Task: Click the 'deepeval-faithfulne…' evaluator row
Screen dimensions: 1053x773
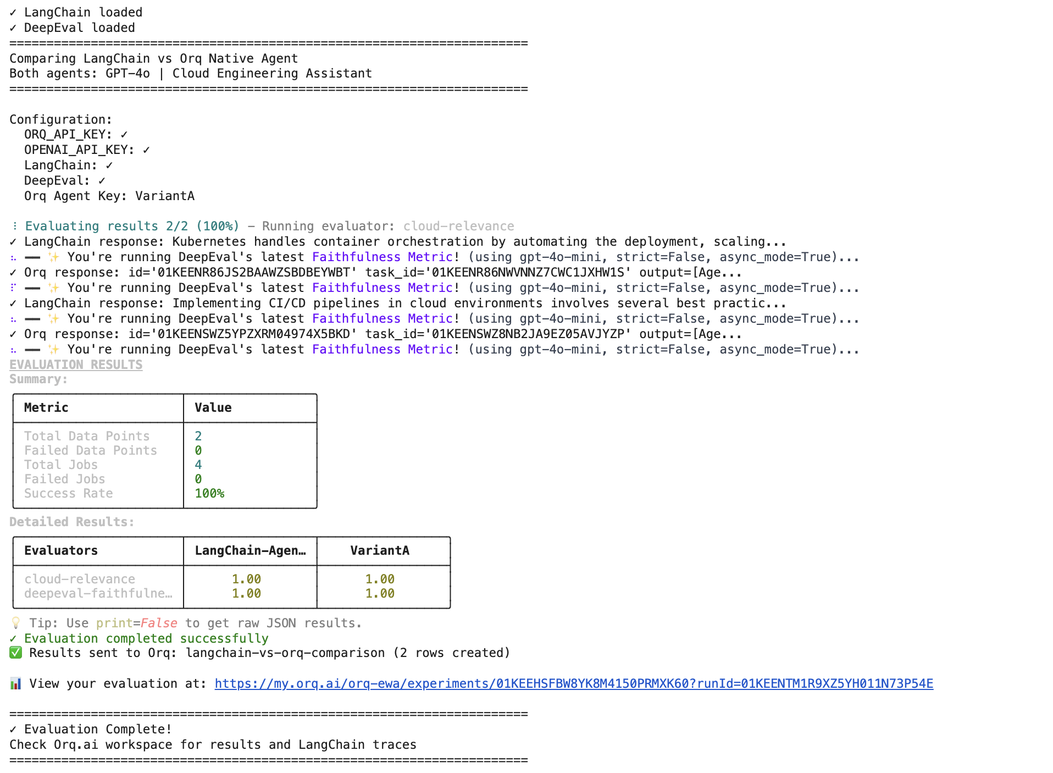Action: click(98, 593)
